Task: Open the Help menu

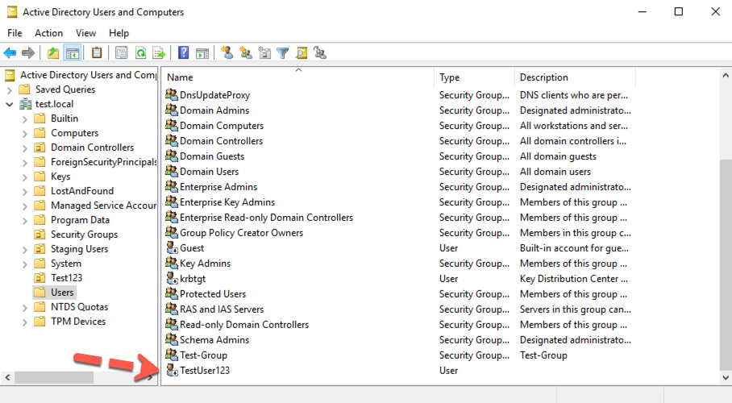Action: tap(119, 33)
